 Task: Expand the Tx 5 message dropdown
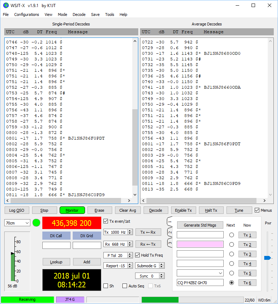click(x=220, y=273)
